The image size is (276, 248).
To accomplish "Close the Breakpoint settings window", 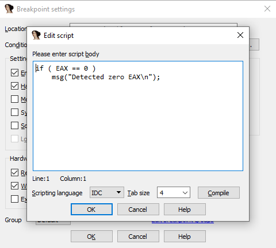I will click(267, 9).
